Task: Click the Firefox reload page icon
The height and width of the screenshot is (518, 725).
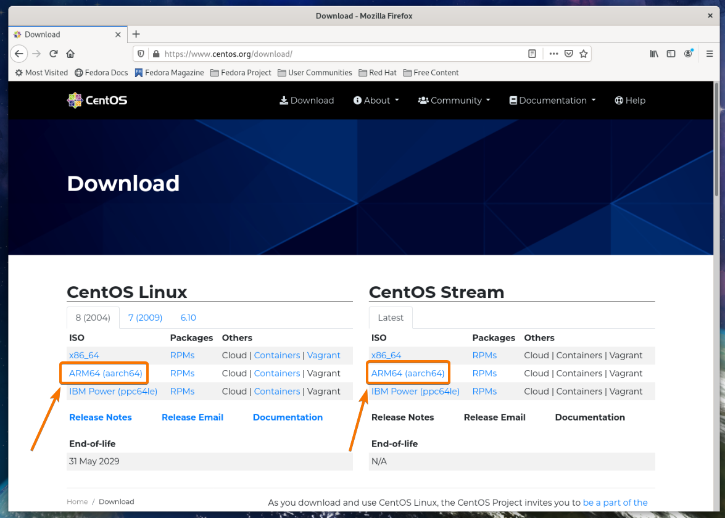Action: [54, 54]
